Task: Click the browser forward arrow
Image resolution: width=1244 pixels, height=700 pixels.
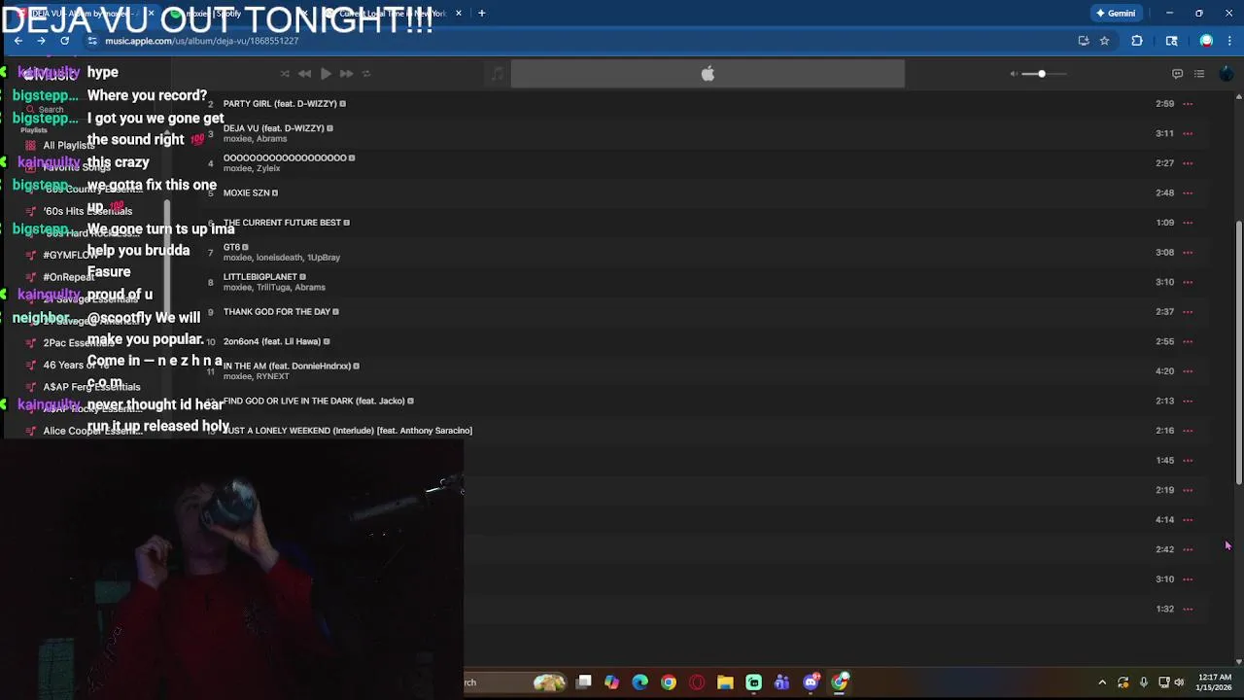Action: 41,41
